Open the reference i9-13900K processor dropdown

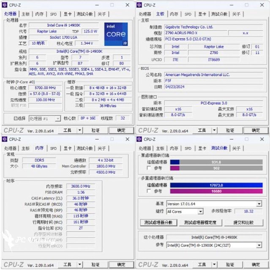click(214, 245)
